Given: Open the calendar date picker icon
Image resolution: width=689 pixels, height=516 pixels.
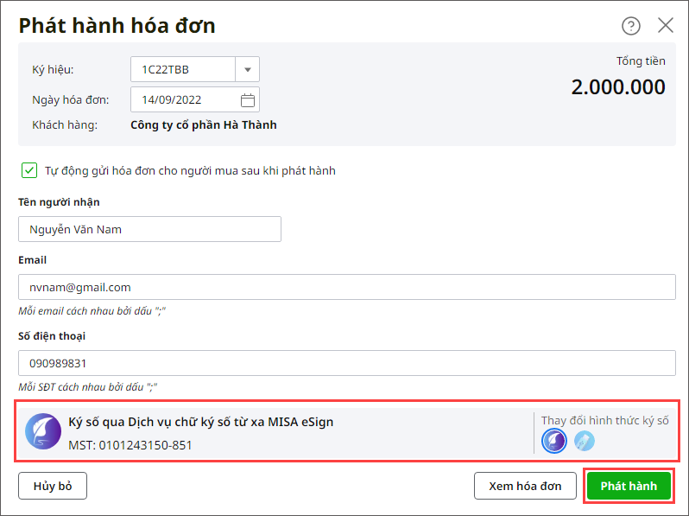Looking at the screenshot, I should 248,100.
